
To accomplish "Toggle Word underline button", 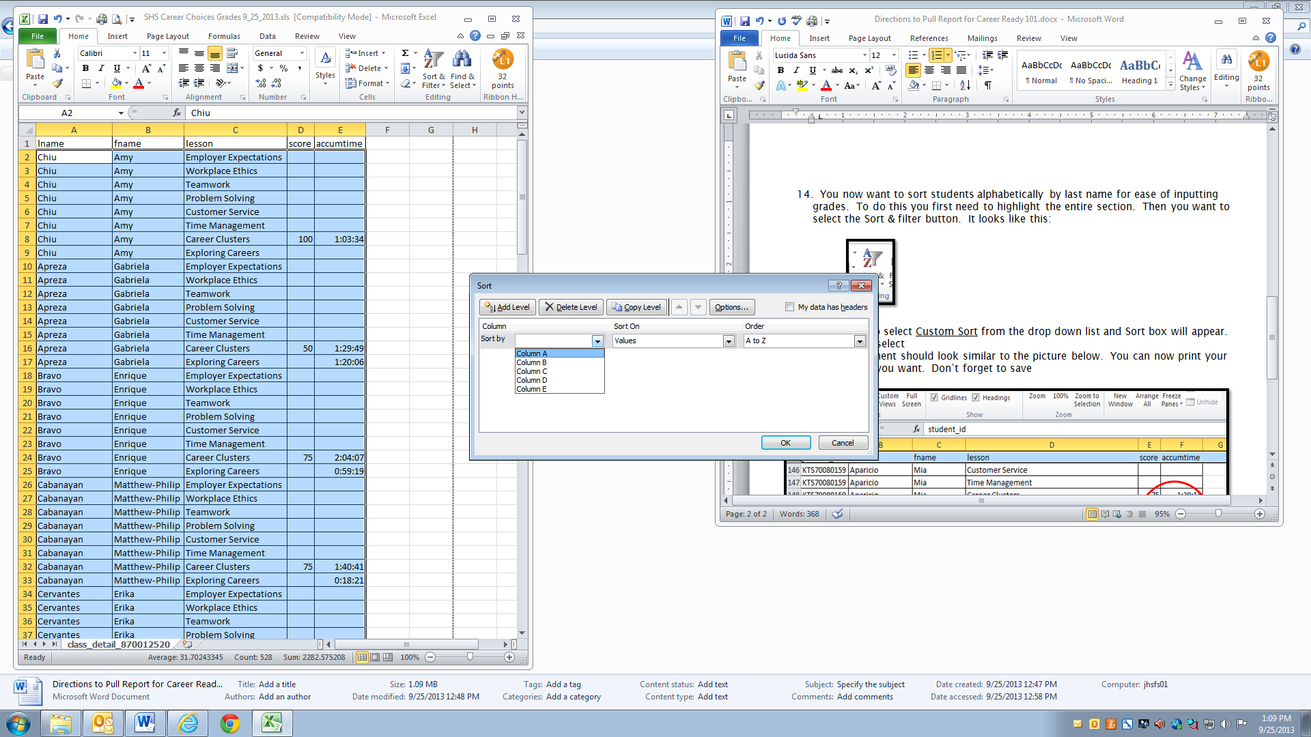I will [x=813, y=70].
